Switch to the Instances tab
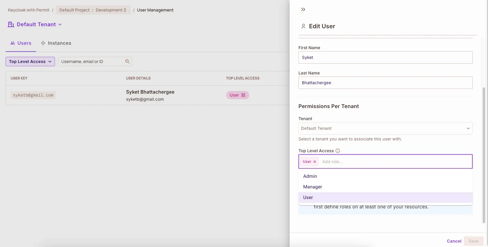Viewport: 488px width, 247px height. coord(56,43)
